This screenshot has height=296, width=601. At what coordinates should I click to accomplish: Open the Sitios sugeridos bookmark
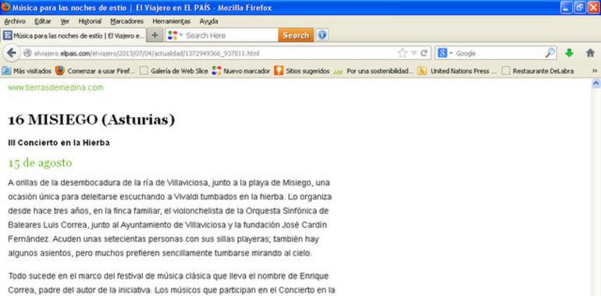(x=302, y=71)
